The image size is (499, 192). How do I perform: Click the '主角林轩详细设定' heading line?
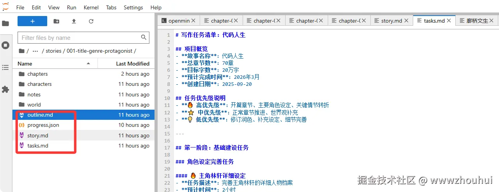(x=211, y=176)
